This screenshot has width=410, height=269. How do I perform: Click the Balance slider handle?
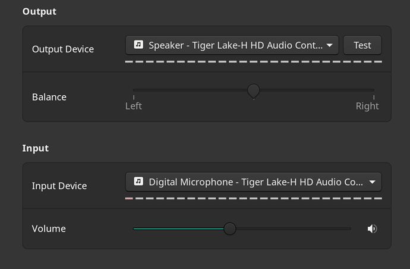(x=253, y=91)
